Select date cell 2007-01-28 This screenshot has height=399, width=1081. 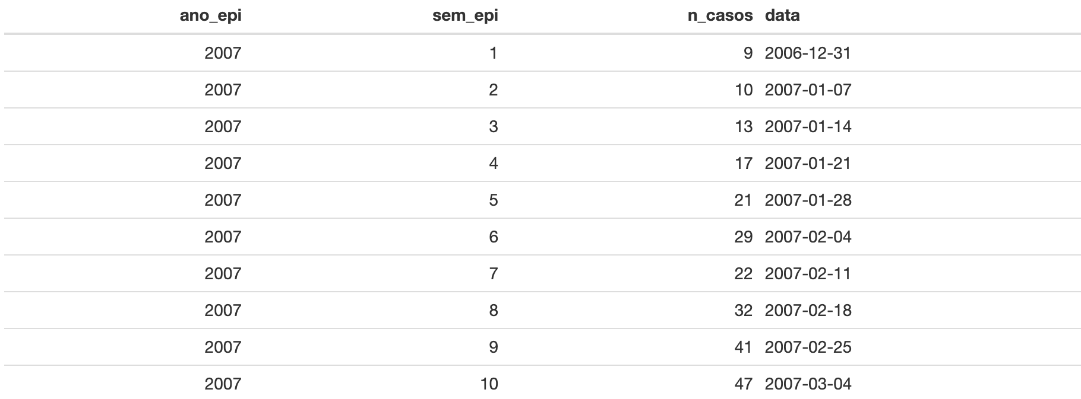click(x=808, y=200)
